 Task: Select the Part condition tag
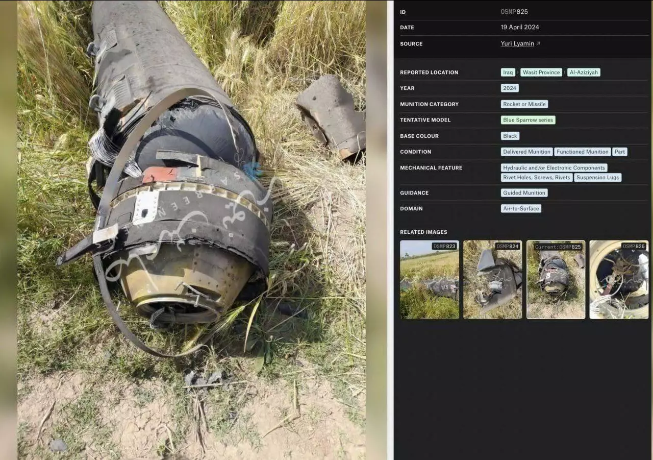620,152
